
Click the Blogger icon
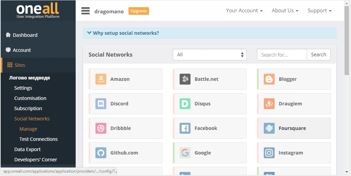pyautogui.click(x=269, y=79)
